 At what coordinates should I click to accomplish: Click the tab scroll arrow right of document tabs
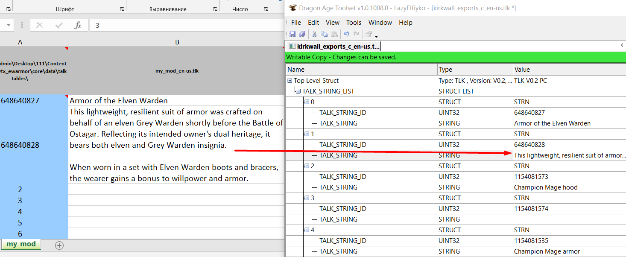(x=622, y=45)
